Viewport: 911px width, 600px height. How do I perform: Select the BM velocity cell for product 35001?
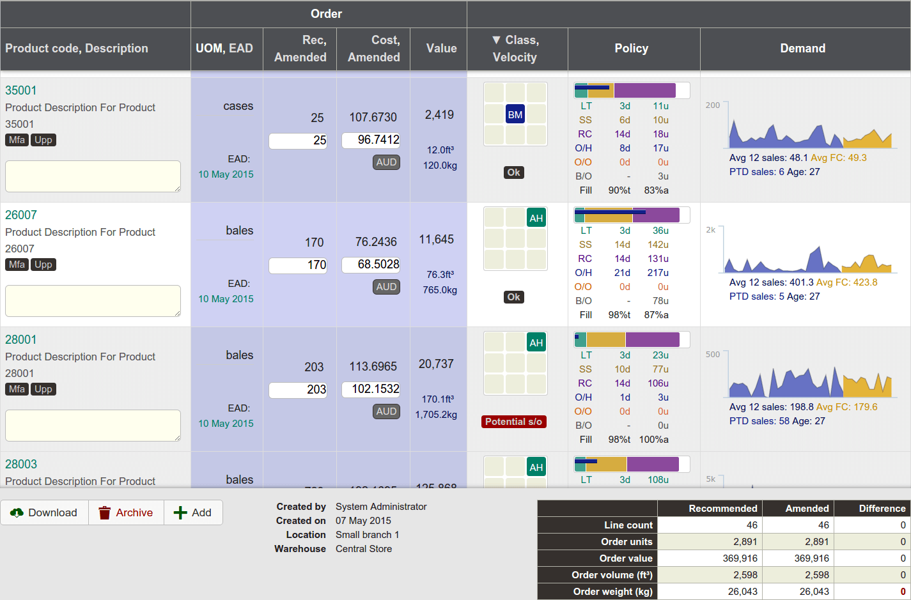(x=515, y=113)
